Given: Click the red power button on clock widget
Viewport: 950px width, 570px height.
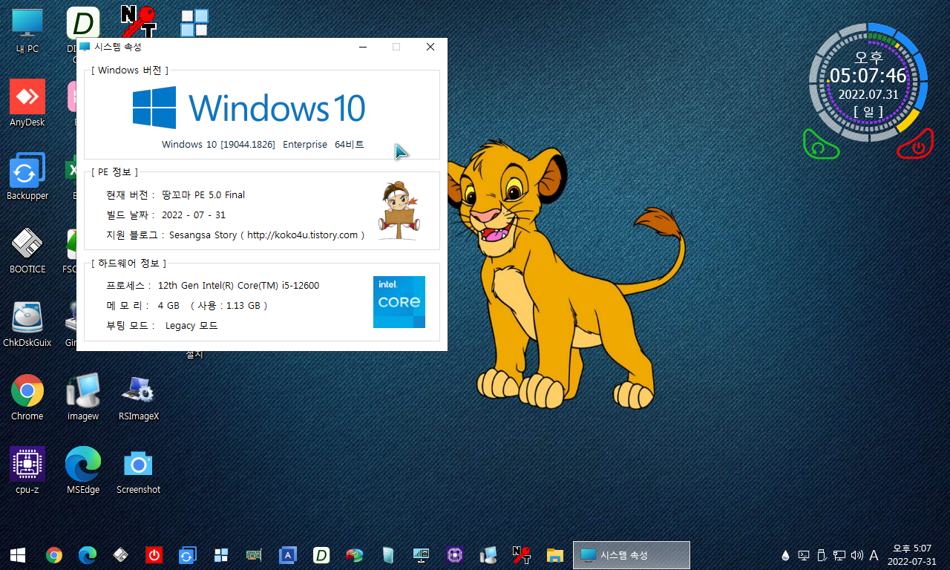Looking at the screenshot, I should click(x=916, y=145).
